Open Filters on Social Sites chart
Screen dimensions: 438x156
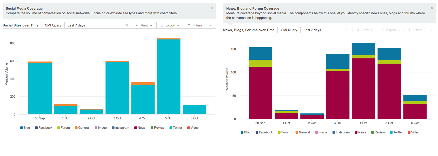pos(195,25)
